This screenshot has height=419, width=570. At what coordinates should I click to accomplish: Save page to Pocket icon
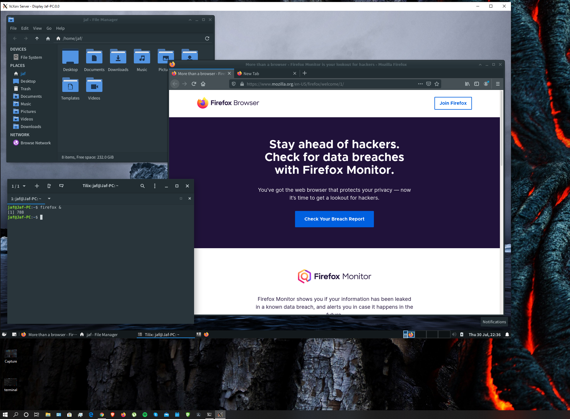coord(429,84)
